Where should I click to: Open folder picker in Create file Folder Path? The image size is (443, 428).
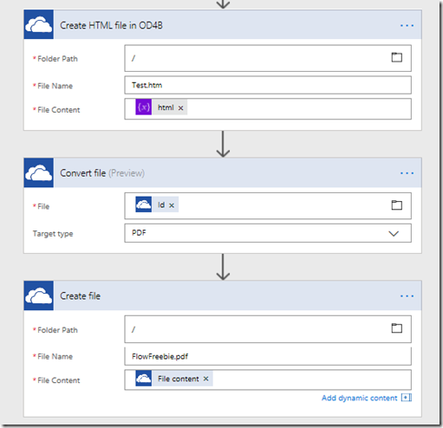coord(396,328)
